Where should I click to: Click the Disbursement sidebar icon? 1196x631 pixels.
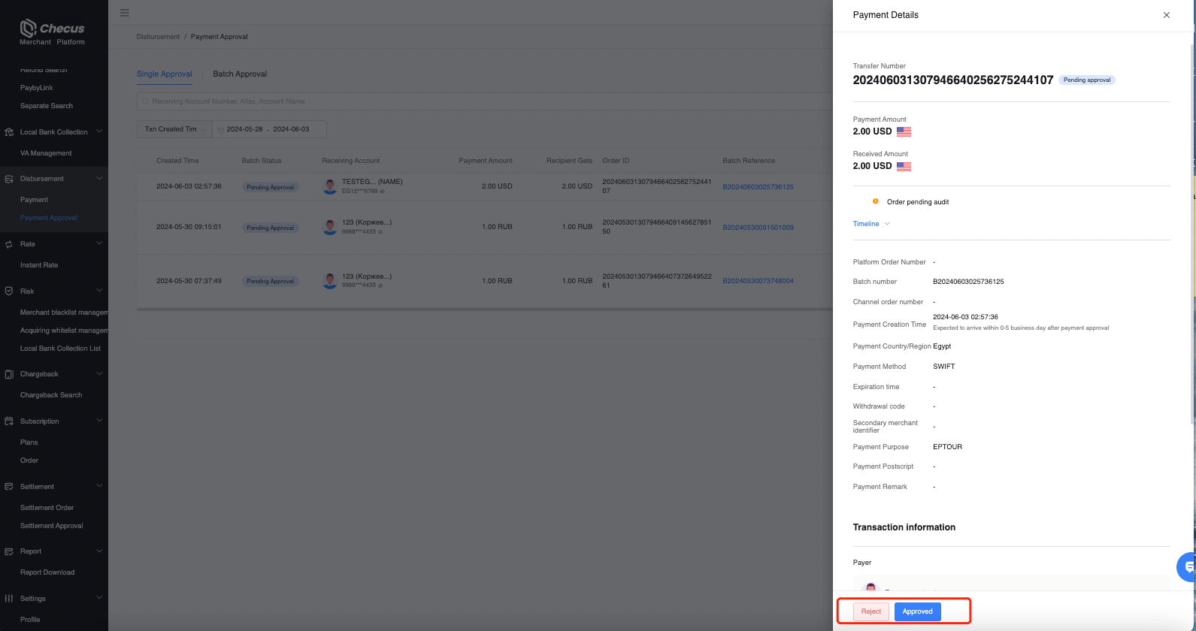coord(9,179)
